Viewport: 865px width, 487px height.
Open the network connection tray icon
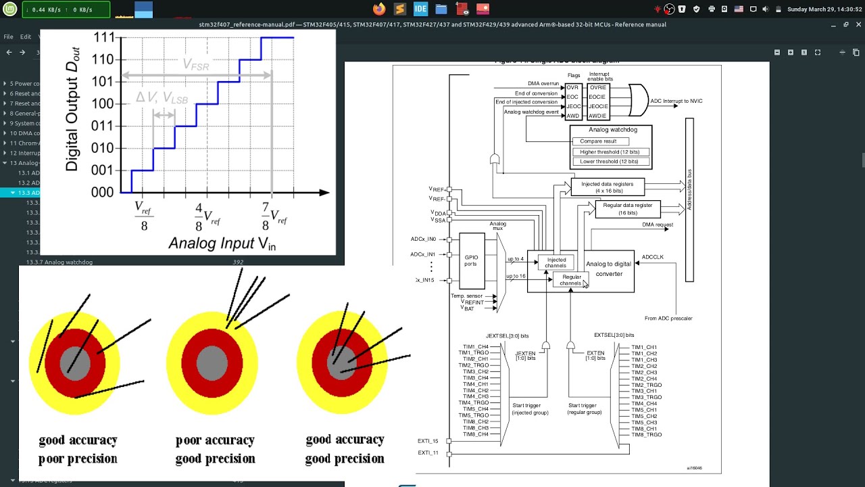point(752,9)
